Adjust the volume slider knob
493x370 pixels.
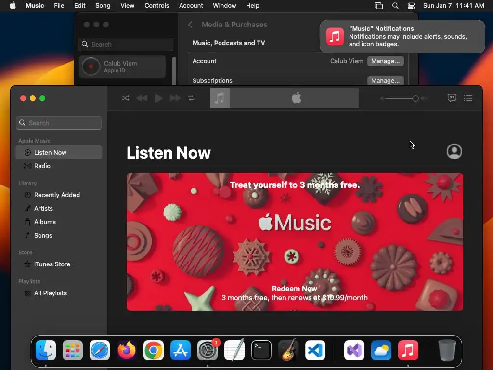(x=415, y=98)
